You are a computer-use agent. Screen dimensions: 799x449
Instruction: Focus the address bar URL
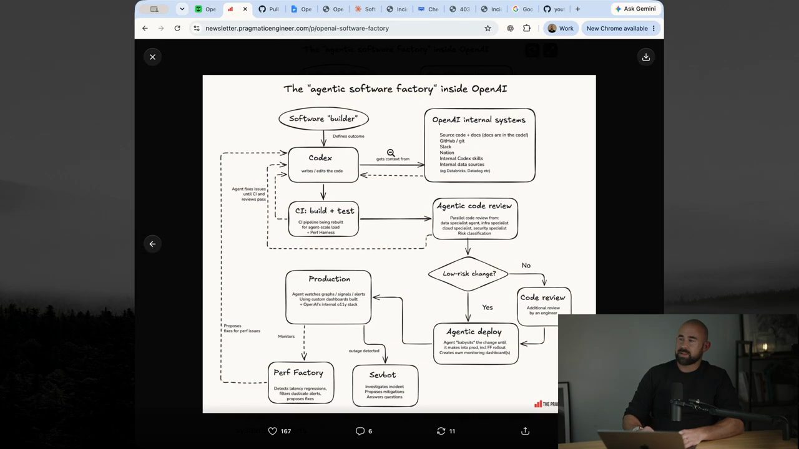[x=297, y=28]
